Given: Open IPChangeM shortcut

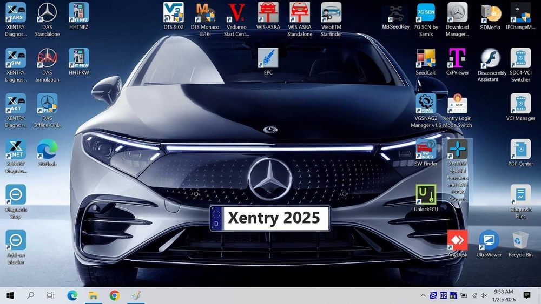Looking at the screenshot, I should (520, 12).
